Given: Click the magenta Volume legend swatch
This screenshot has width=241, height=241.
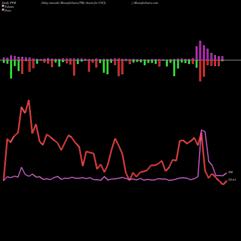Looking at the screenshot, I should (x=3, y=6).
